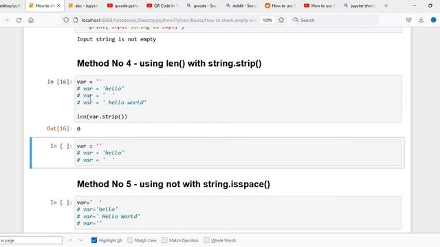
Task: Restore down the browser window
Action: point(430,5)
